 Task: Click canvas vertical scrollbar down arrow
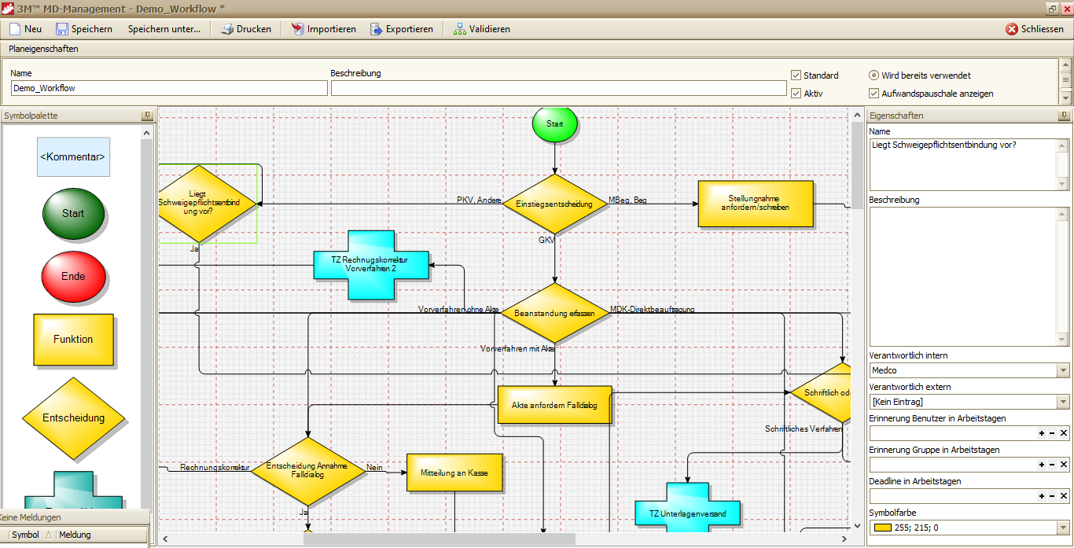pyautogui.click(x=857, y=527)
